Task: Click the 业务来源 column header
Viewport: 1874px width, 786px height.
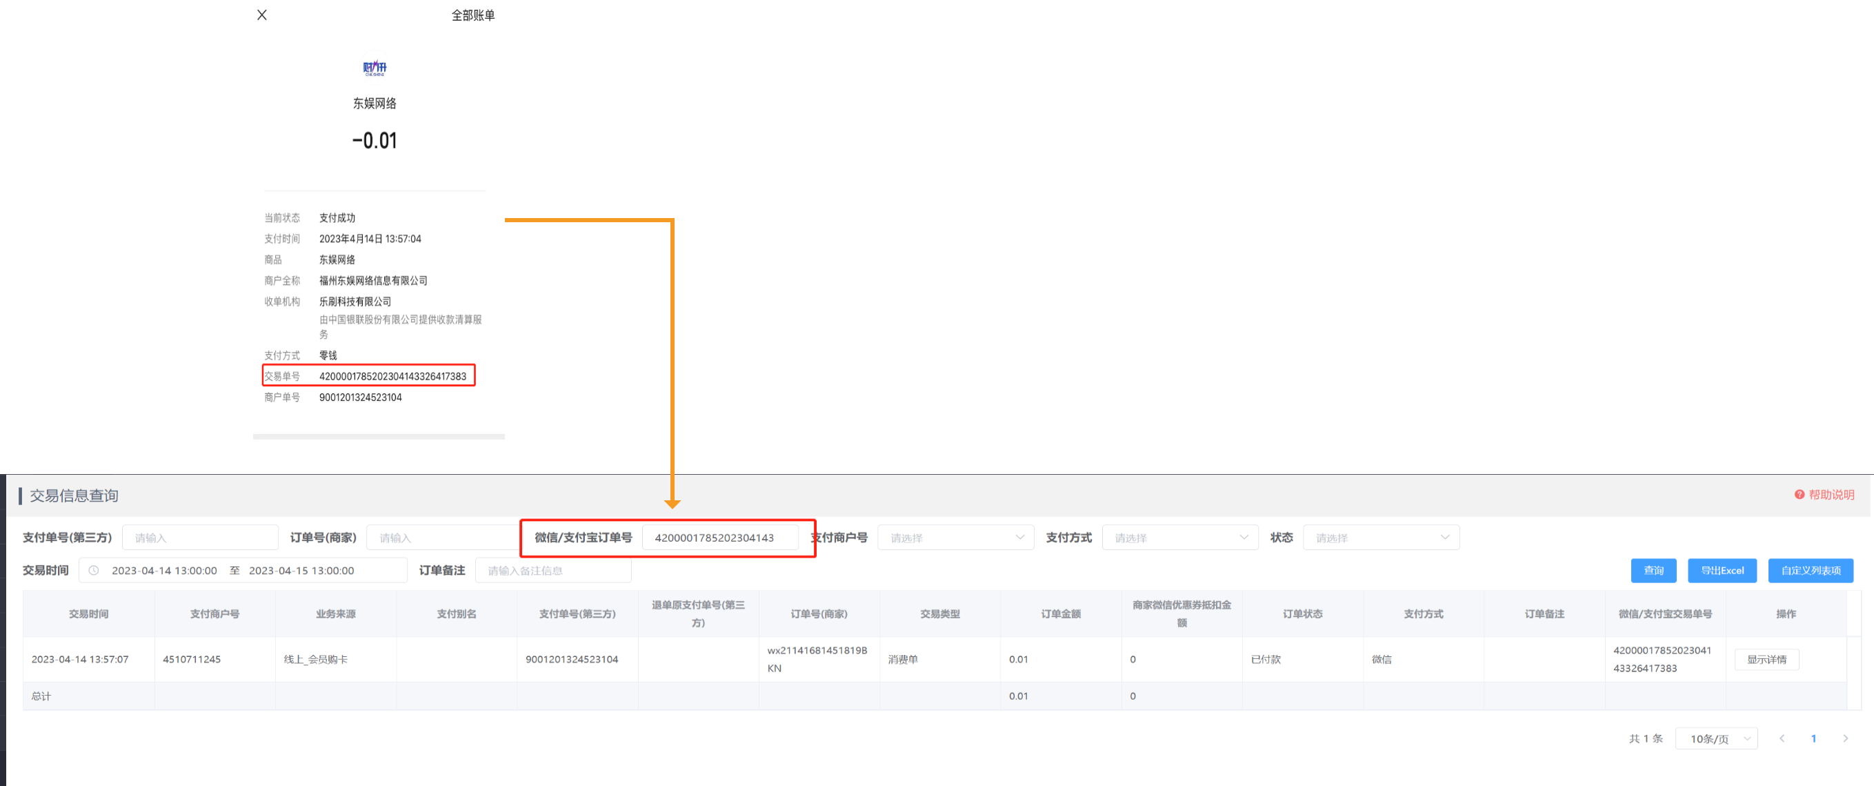Action: pos(335,614)
